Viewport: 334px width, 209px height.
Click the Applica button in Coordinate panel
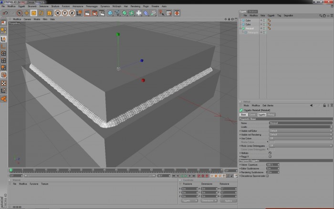pyautogui.click(x=229, y=201)
